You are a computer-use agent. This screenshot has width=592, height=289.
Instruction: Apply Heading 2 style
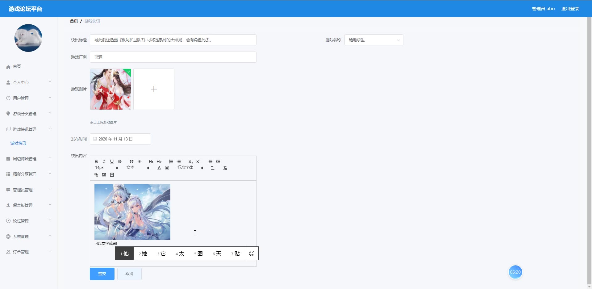159,161
